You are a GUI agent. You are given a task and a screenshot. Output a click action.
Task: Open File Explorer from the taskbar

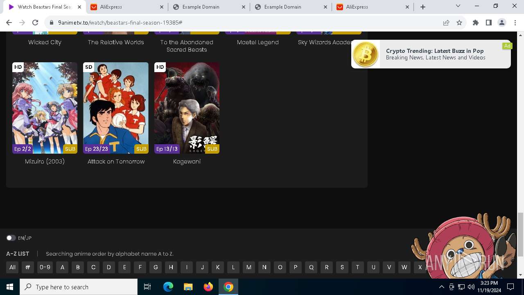pyautogui.click(x=188, y=287)
